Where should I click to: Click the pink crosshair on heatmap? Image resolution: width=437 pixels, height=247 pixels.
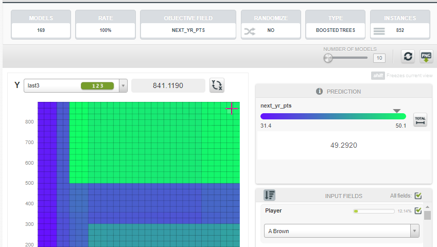click(x=232, y=109)
